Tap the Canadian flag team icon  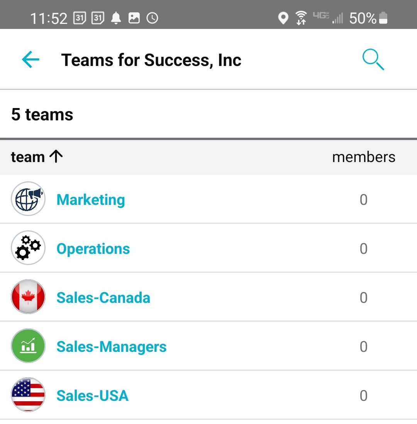(x=28, y=297)
